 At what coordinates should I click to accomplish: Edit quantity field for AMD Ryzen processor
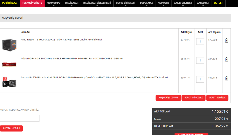click(x=200, y=41)
